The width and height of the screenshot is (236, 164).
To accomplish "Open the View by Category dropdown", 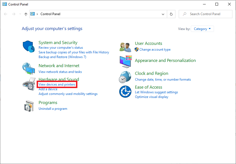I will 202,29.
